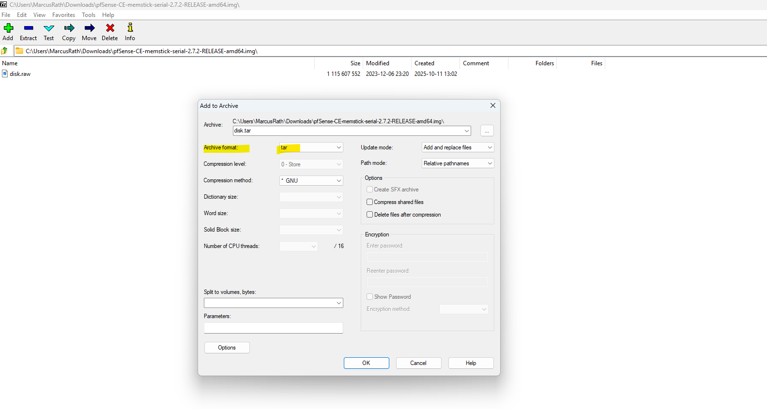Expand the Compression method GNU dropdown
Image resolution: width=767 pixels, height=409 pixels.
[311, 181]
